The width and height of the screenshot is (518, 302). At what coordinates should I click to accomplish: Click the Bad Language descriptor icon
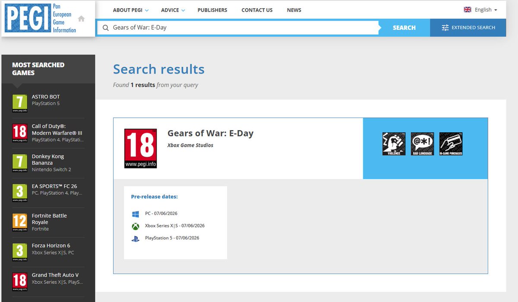[423, 144]
